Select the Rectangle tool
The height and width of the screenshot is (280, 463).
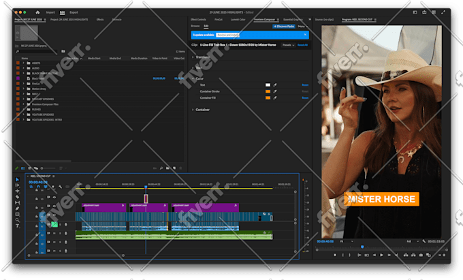tap(18, 214)
